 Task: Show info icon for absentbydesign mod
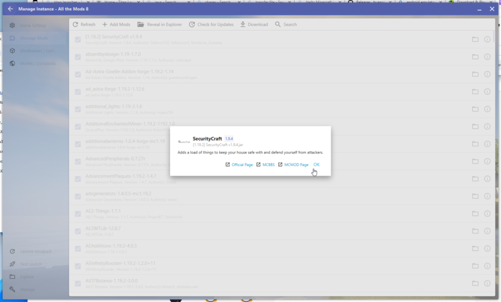pos(487,57)
